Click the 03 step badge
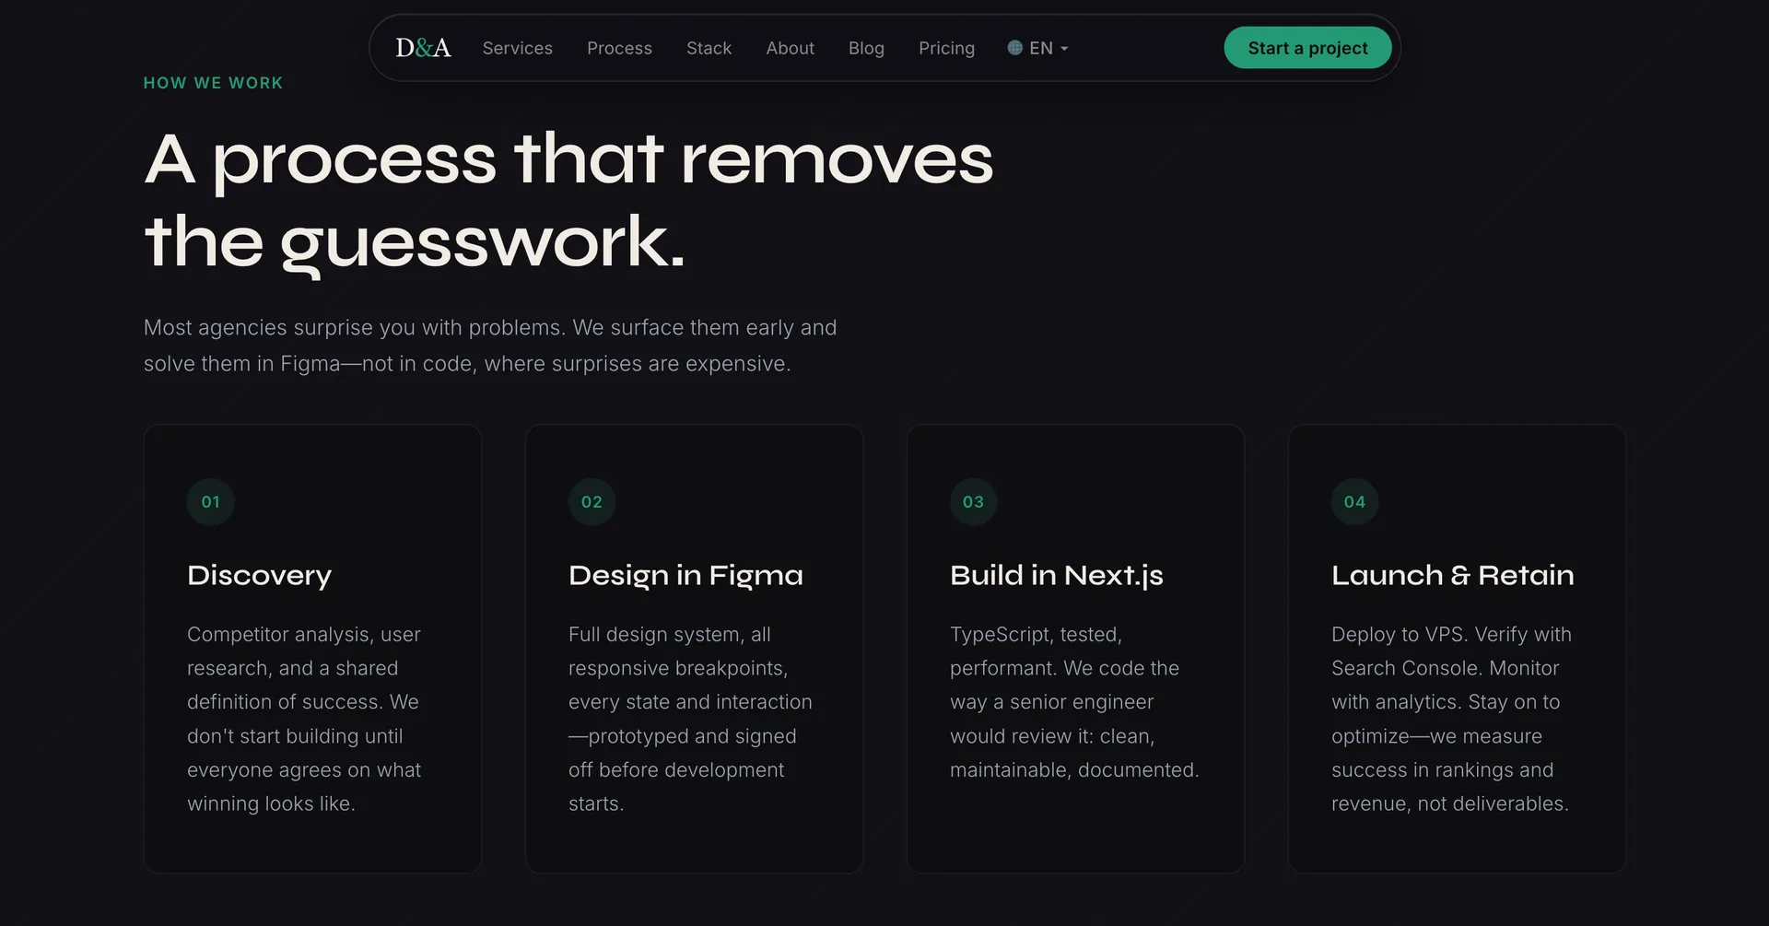 point(973,502)
